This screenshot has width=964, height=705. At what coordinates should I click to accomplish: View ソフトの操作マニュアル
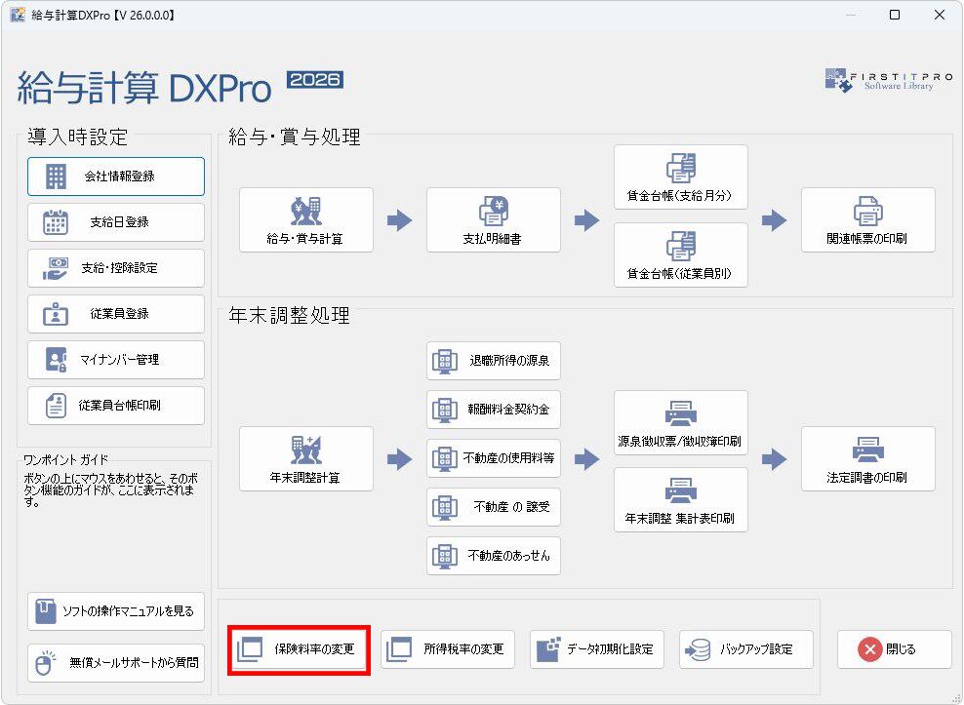[116, 611]
